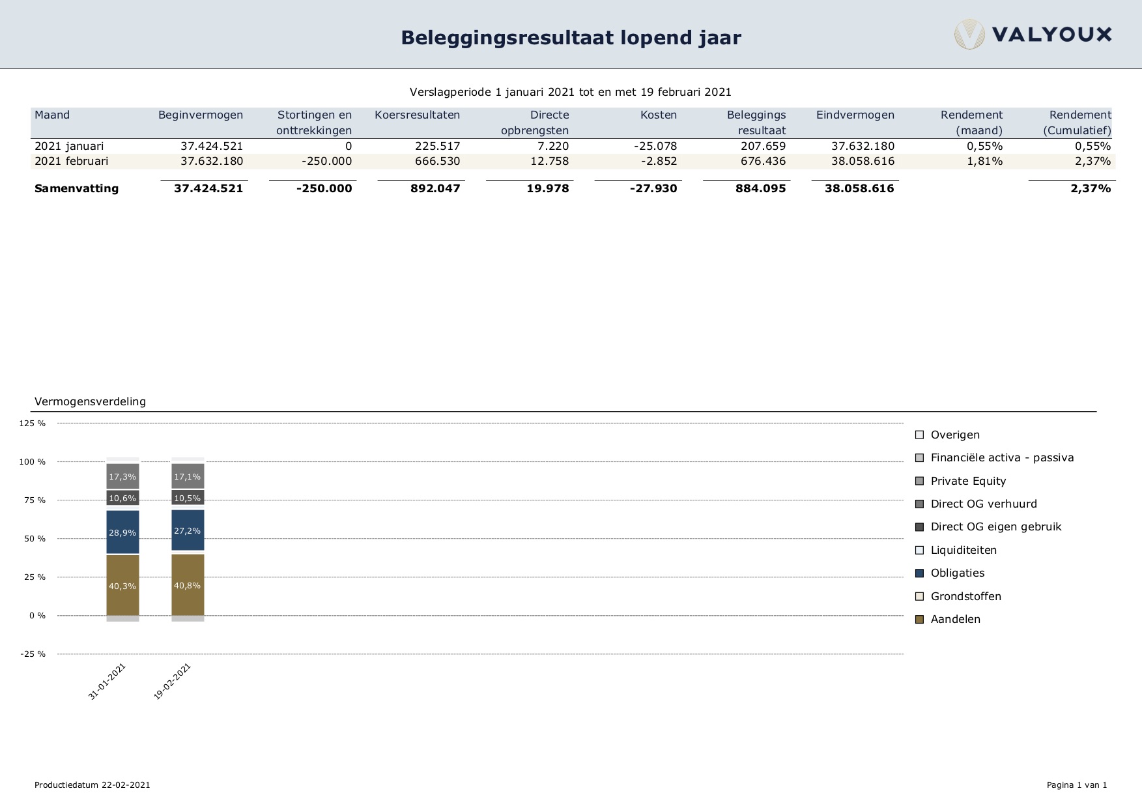The width and height of the screenshot is (1142, 808).
Task: Click the 7.220 Directe opbrengsten value
Action: coord(553,146)
